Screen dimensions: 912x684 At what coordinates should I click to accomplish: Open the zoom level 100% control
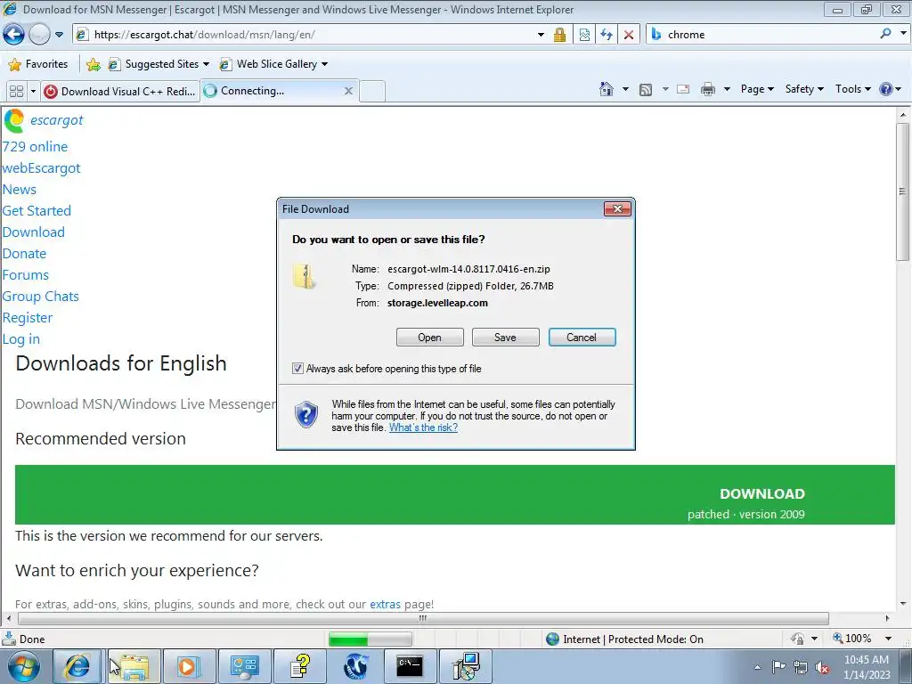tap(862, 639)
